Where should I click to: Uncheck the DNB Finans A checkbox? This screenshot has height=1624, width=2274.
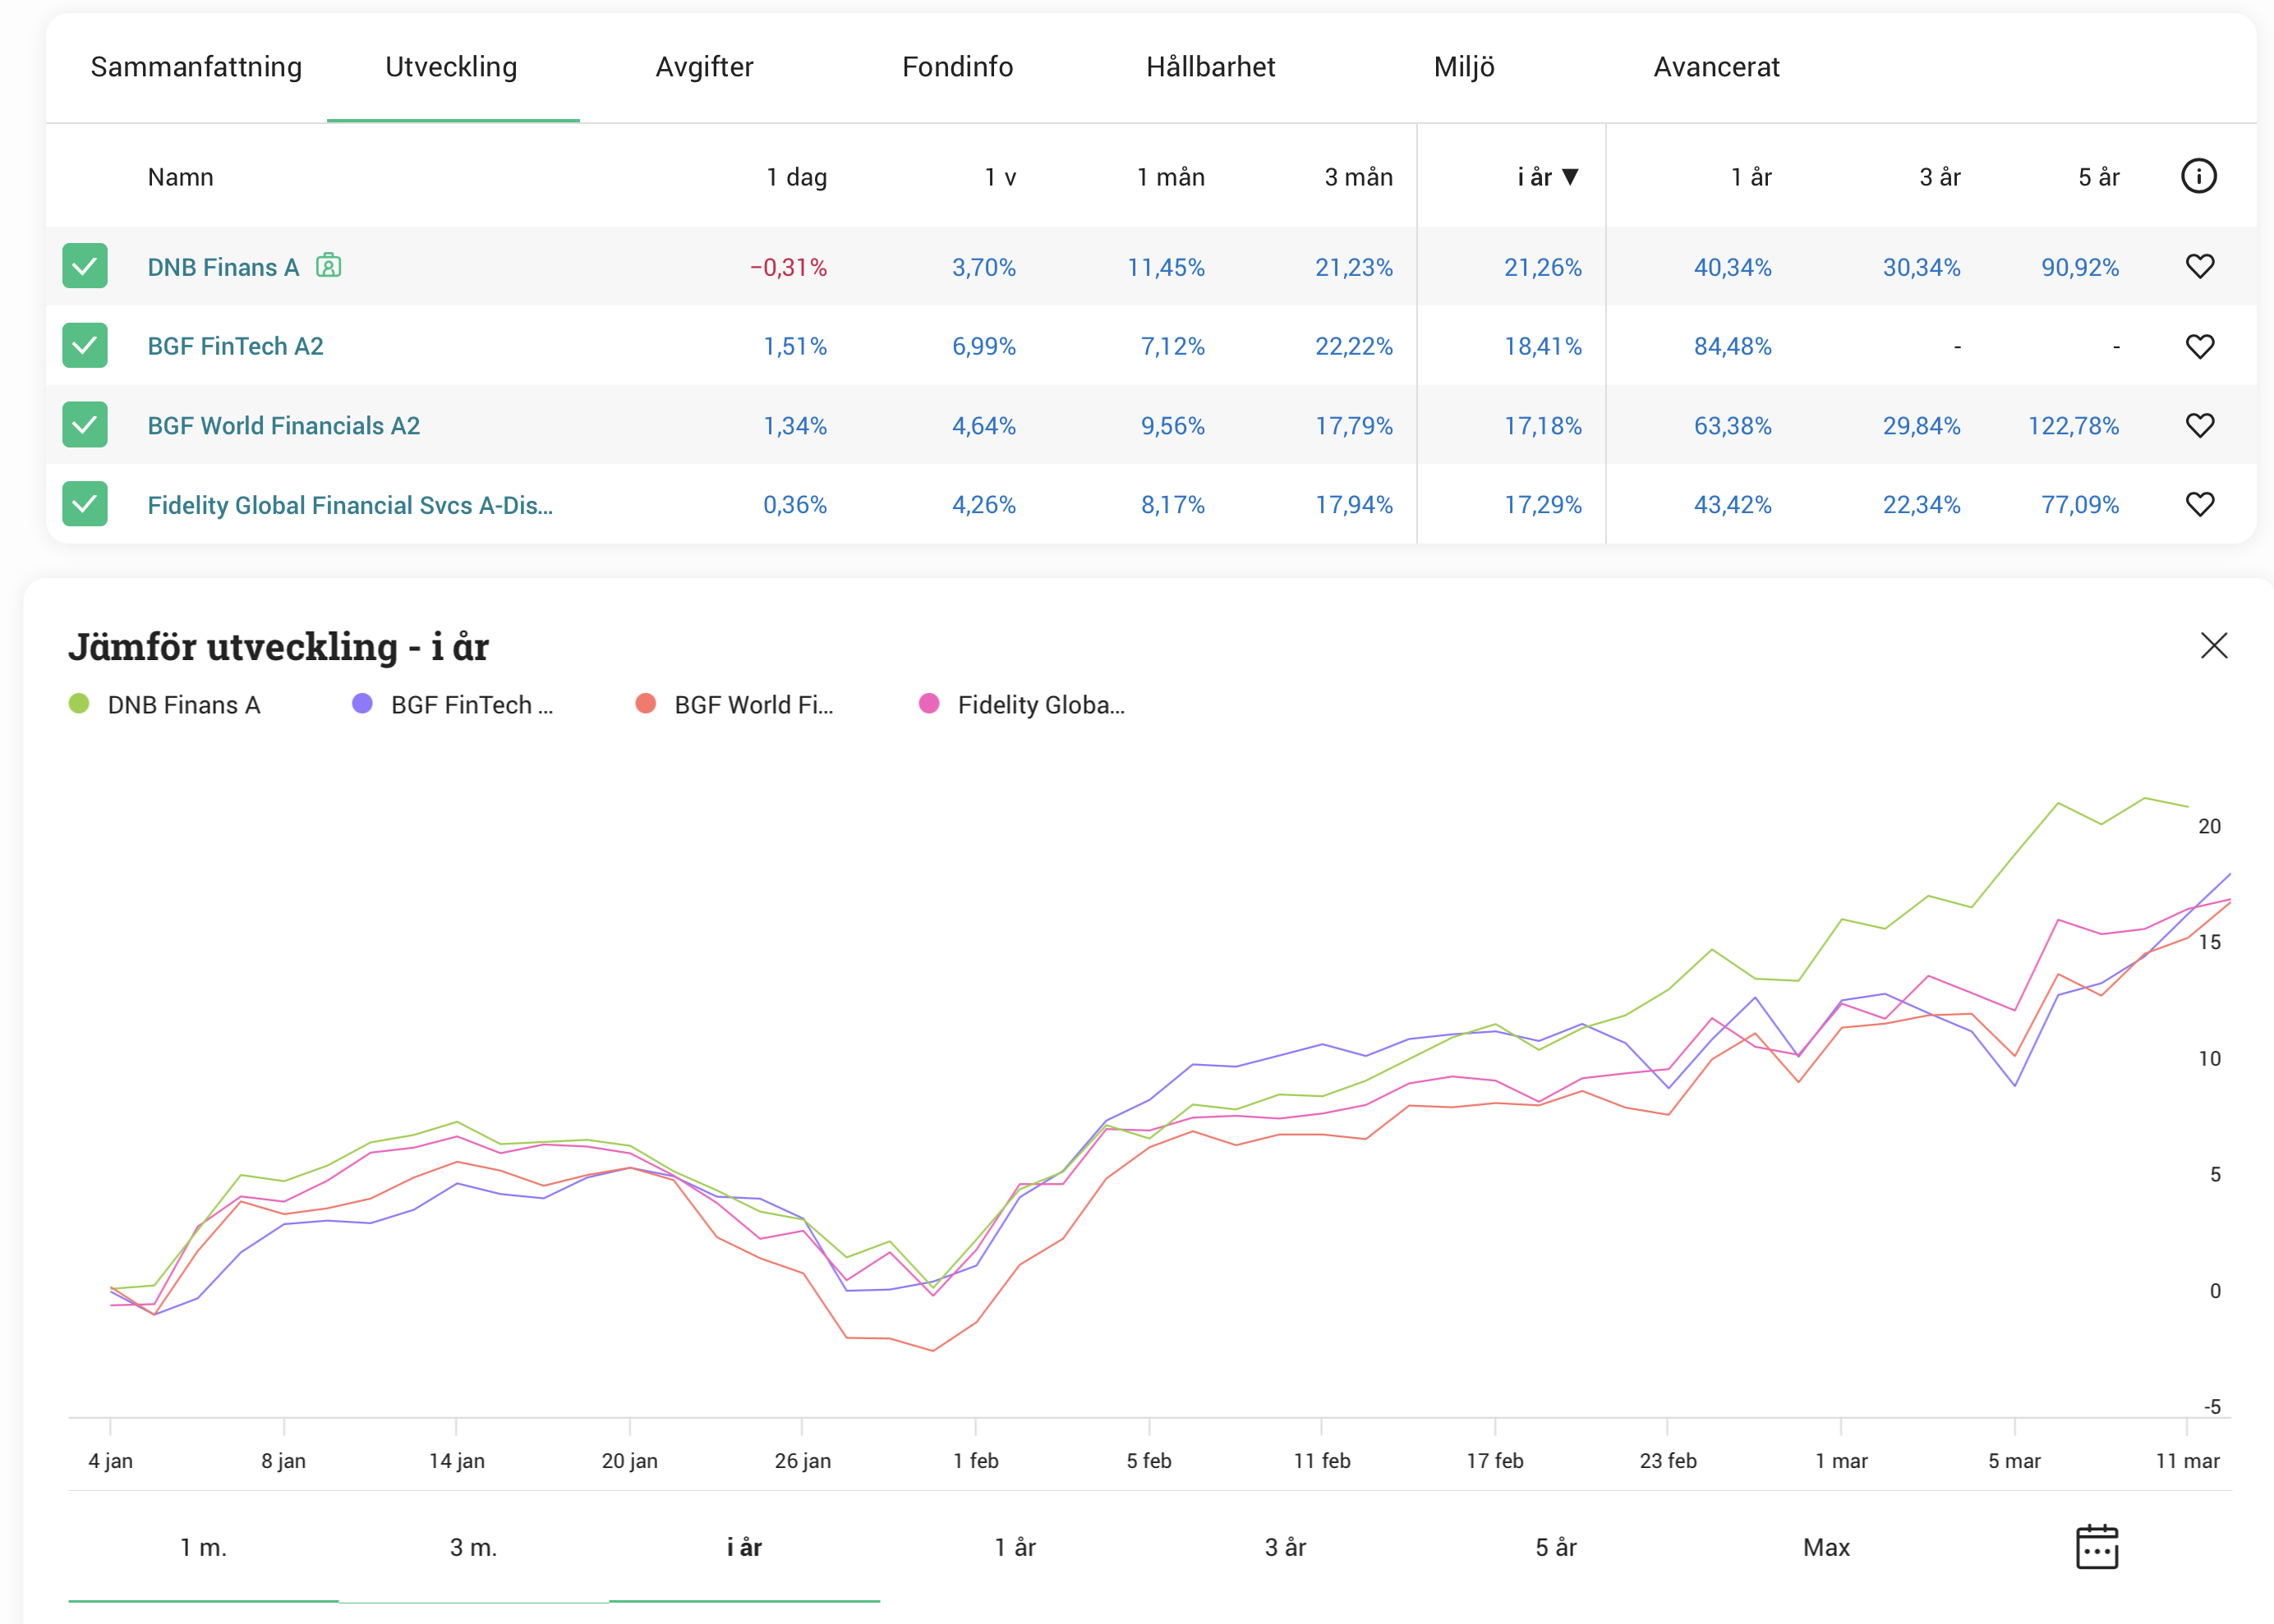85,266
